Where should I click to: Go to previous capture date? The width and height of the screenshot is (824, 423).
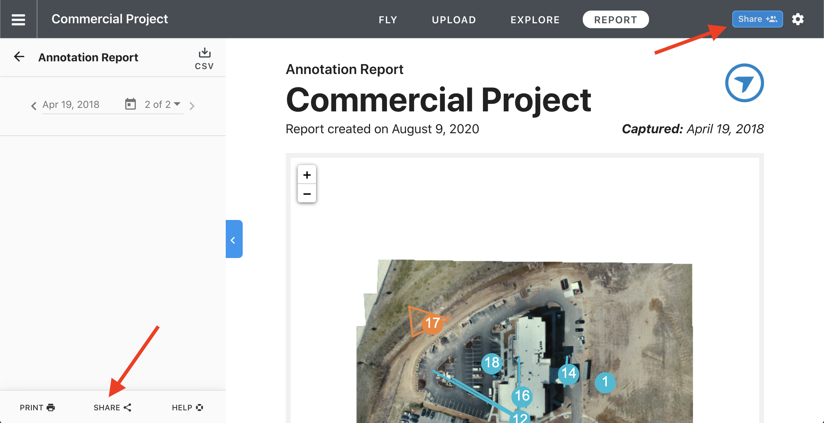[x=34, y=105]
